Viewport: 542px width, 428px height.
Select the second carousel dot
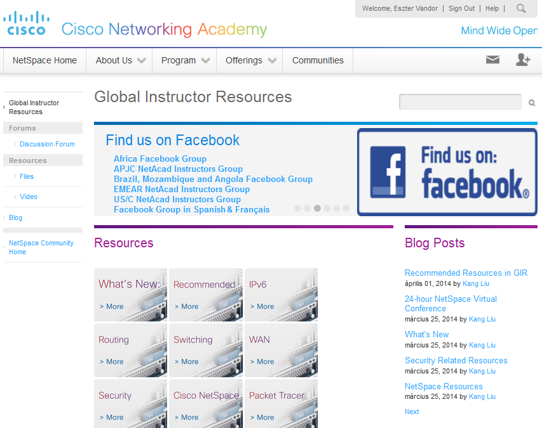tap(308, 209)
